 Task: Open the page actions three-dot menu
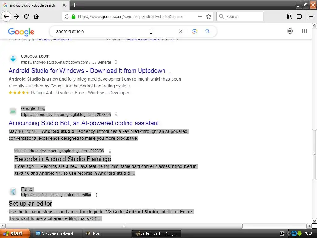point(200,17)
